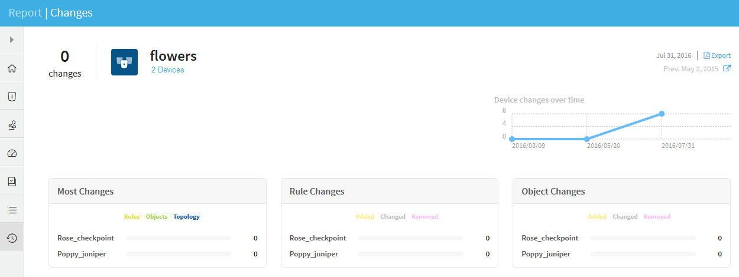Select the checklist book icon in sidebar
The image size is (739, 277).
11,182
